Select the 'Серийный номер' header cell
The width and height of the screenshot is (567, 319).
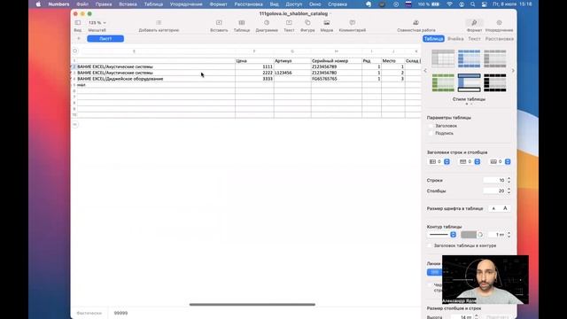pos(337,61)
